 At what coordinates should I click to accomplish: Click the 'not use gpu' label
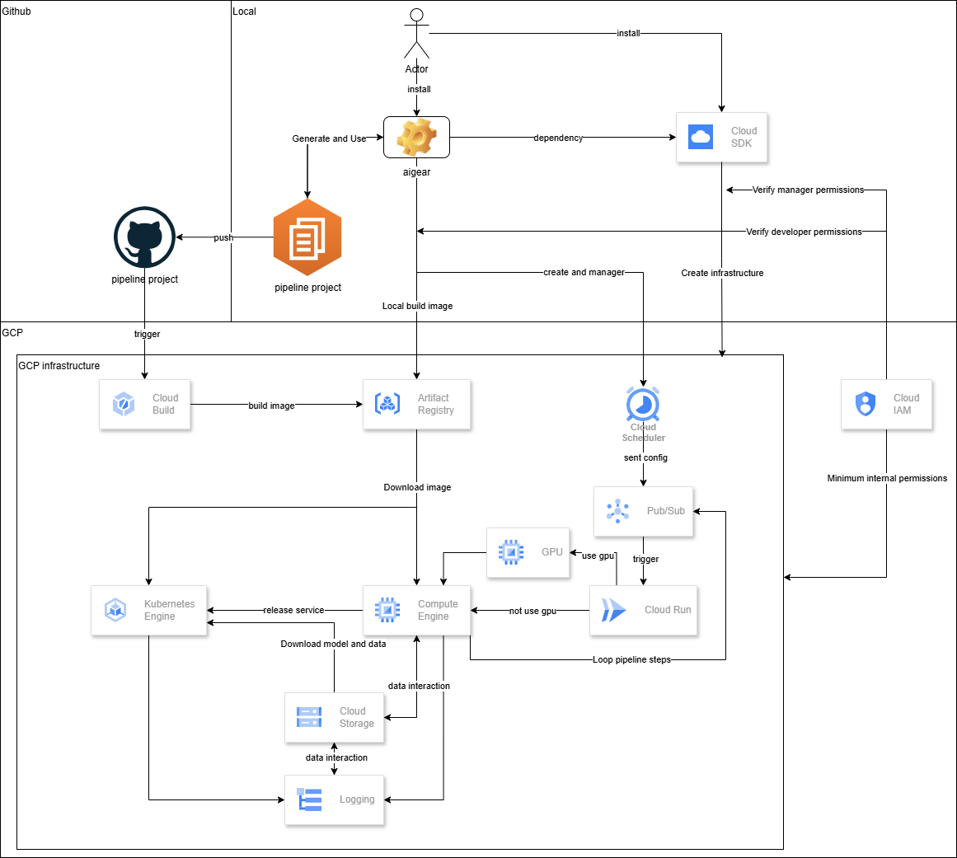point(532,611)
